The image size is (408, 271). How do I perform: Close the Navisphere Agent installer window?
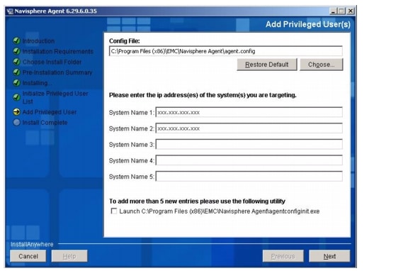click(x=351, y=11)
